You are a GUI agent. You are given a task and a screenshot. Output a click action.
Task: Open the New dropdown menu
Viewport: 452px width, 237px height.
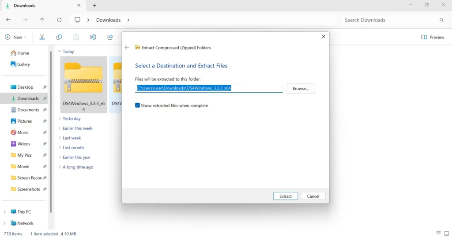[x=16, y=37]
